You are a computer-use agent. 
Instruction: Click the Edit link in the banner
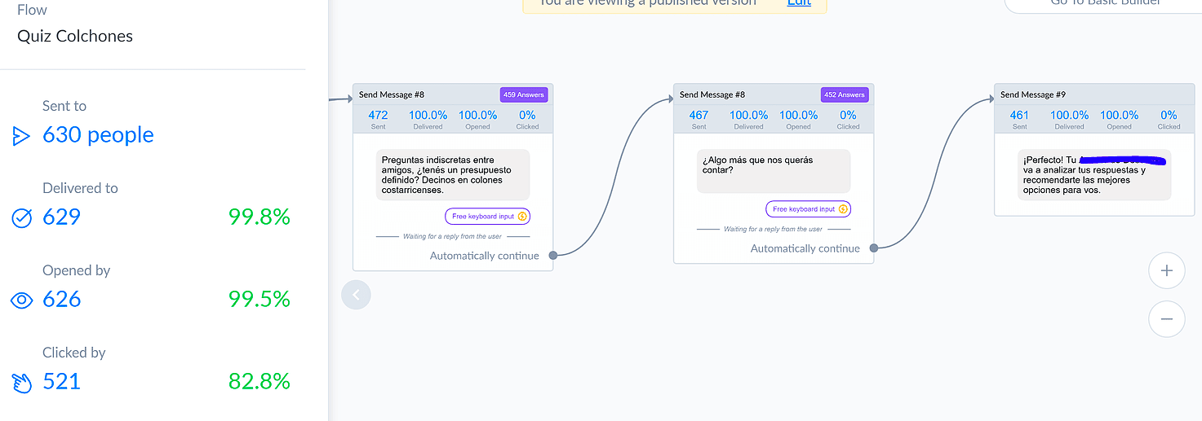(x=799, y=2)
